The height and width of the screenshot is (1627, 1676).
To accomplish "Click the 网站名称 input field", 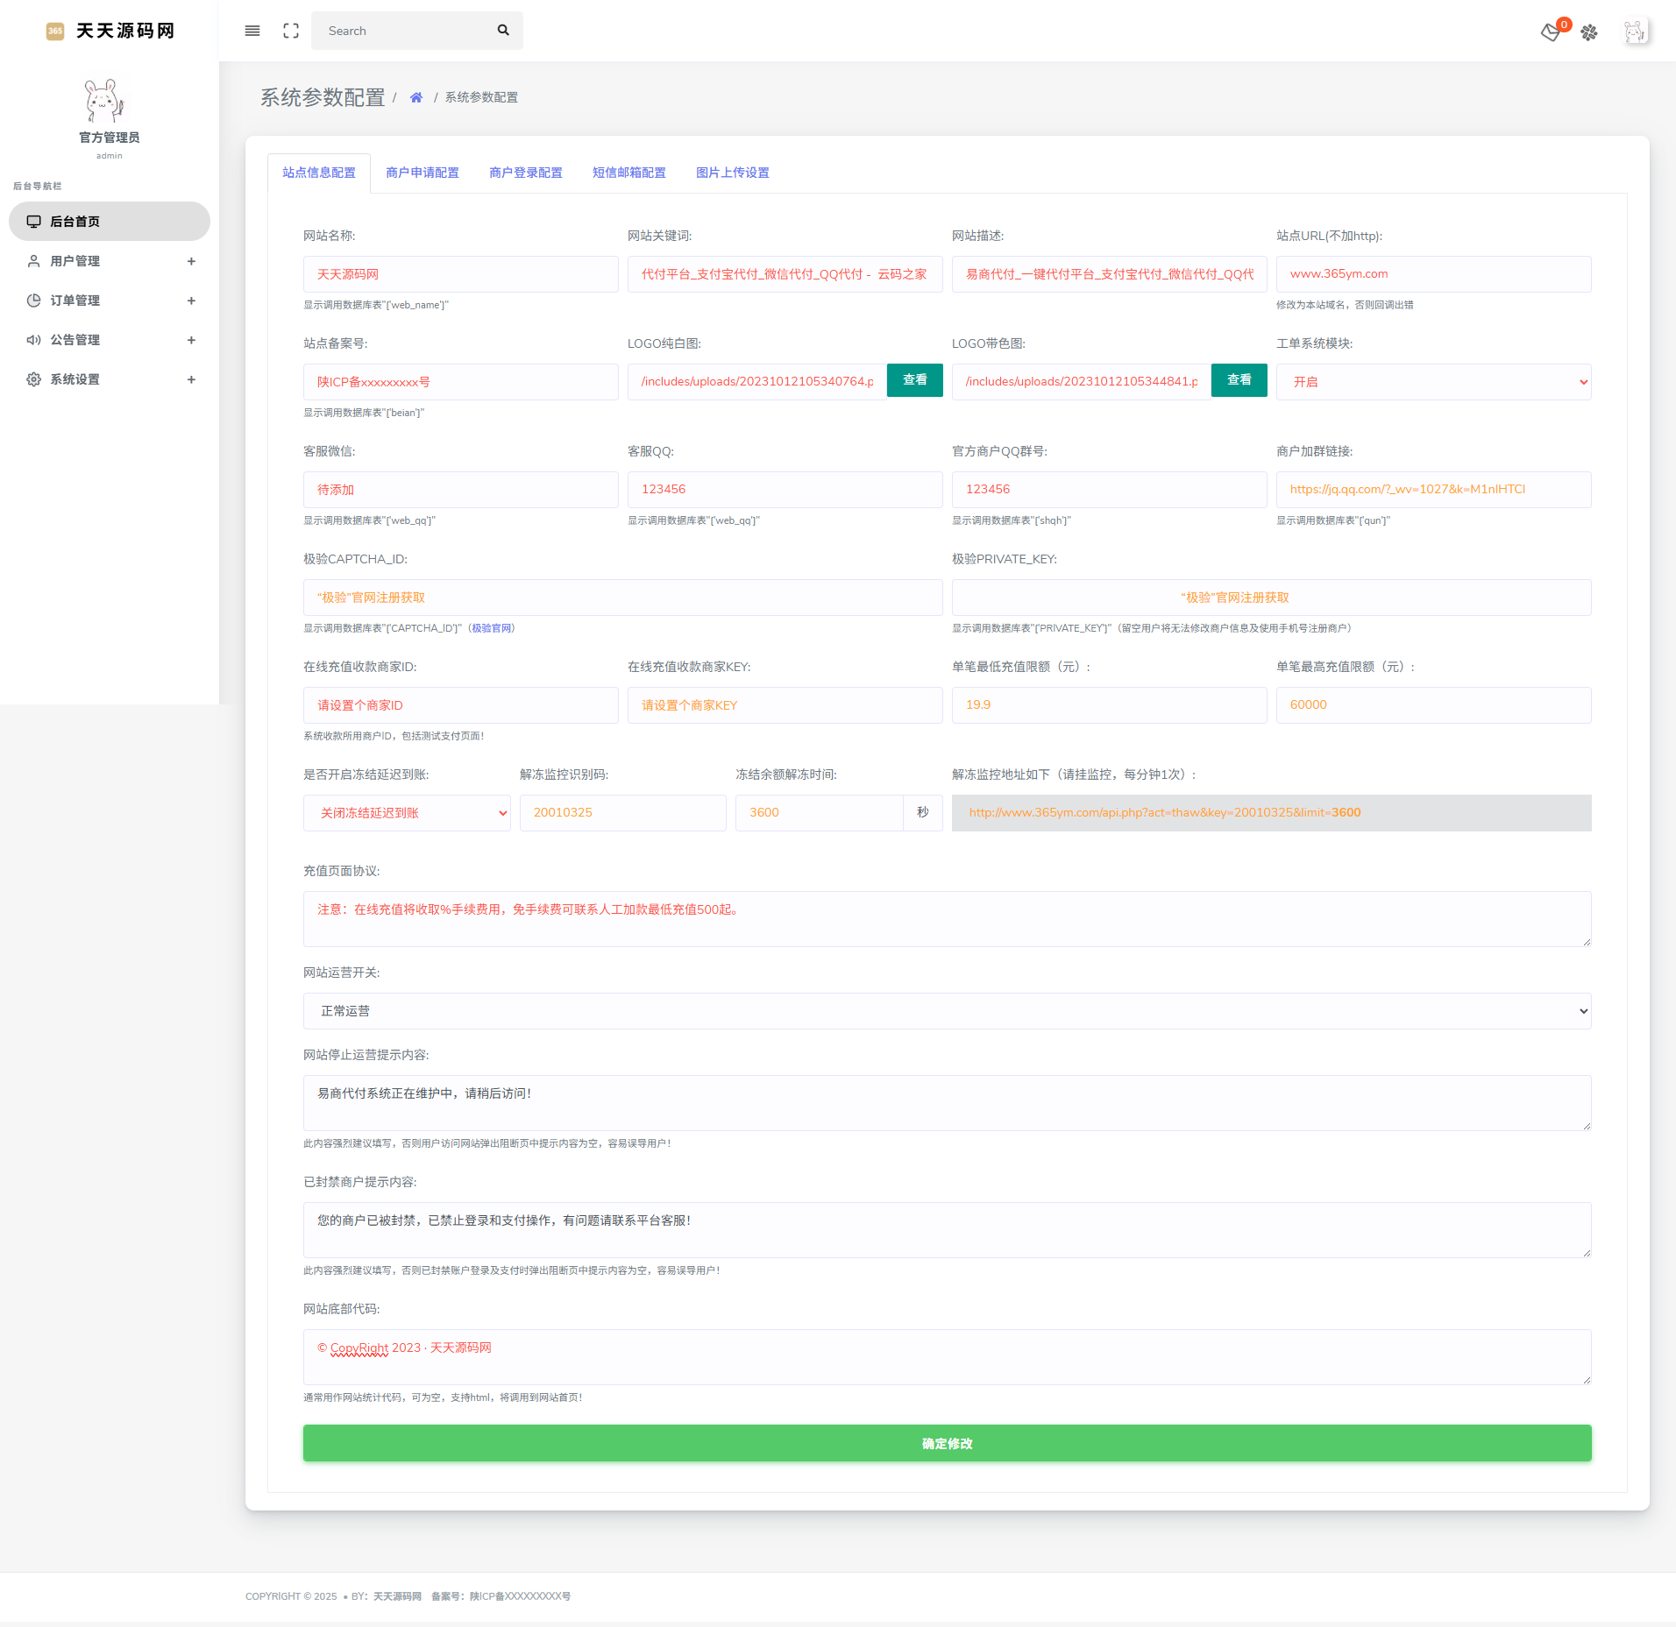I will [x=460, y=274].
